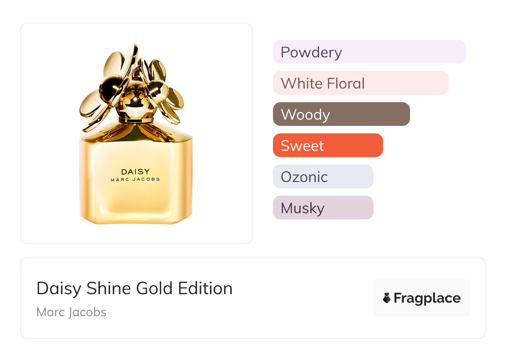Select the Musky accord bar
The height and width of the screenshot is (359, 506).
click(x=323, y=208)
